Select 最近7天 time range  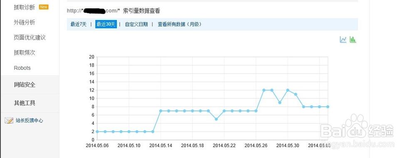pyautogui.click(x=79, y=25)
